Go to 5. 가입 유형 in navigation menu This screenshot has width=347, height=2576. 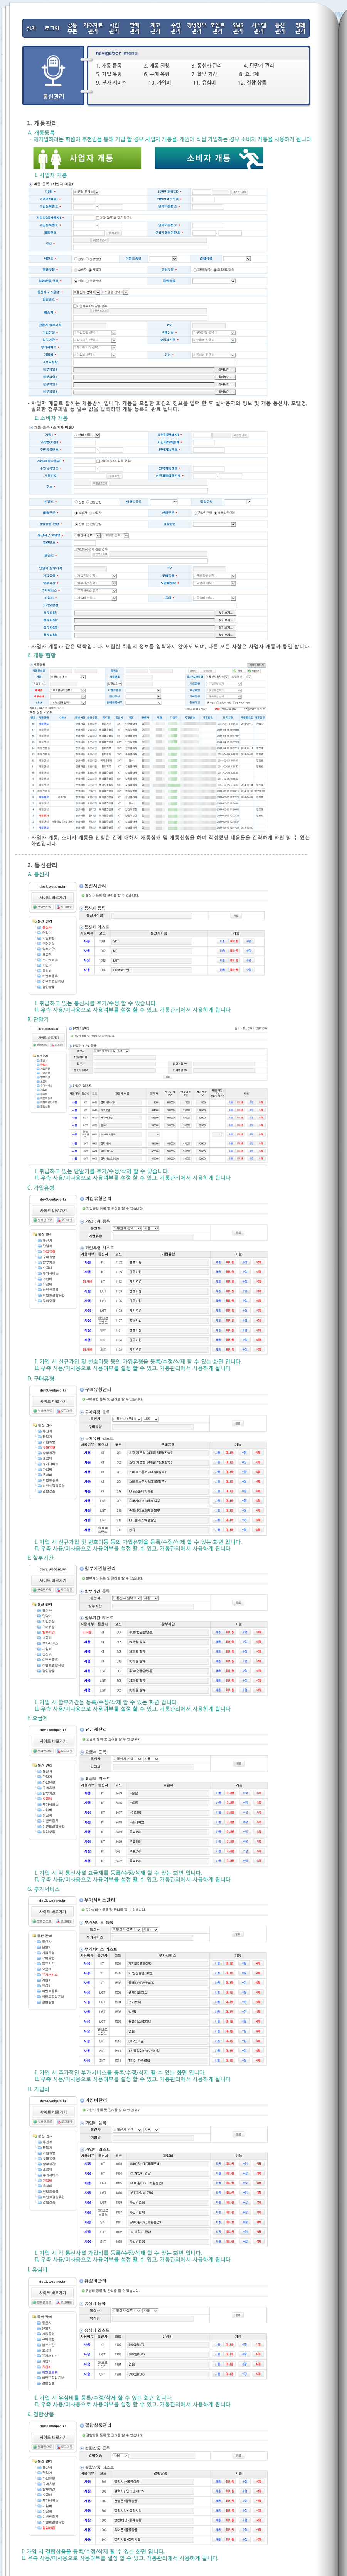click(x=109, y=74)
